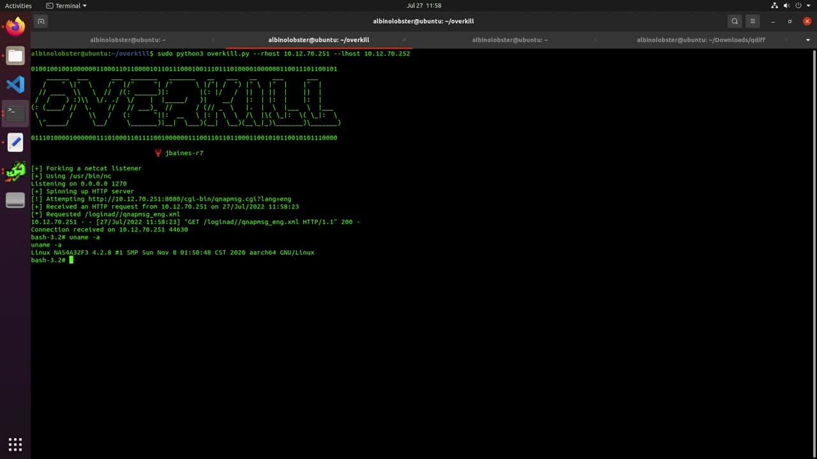Click the Activities button
The width and height of the screenshot is (817, 459).
[19, 6]
